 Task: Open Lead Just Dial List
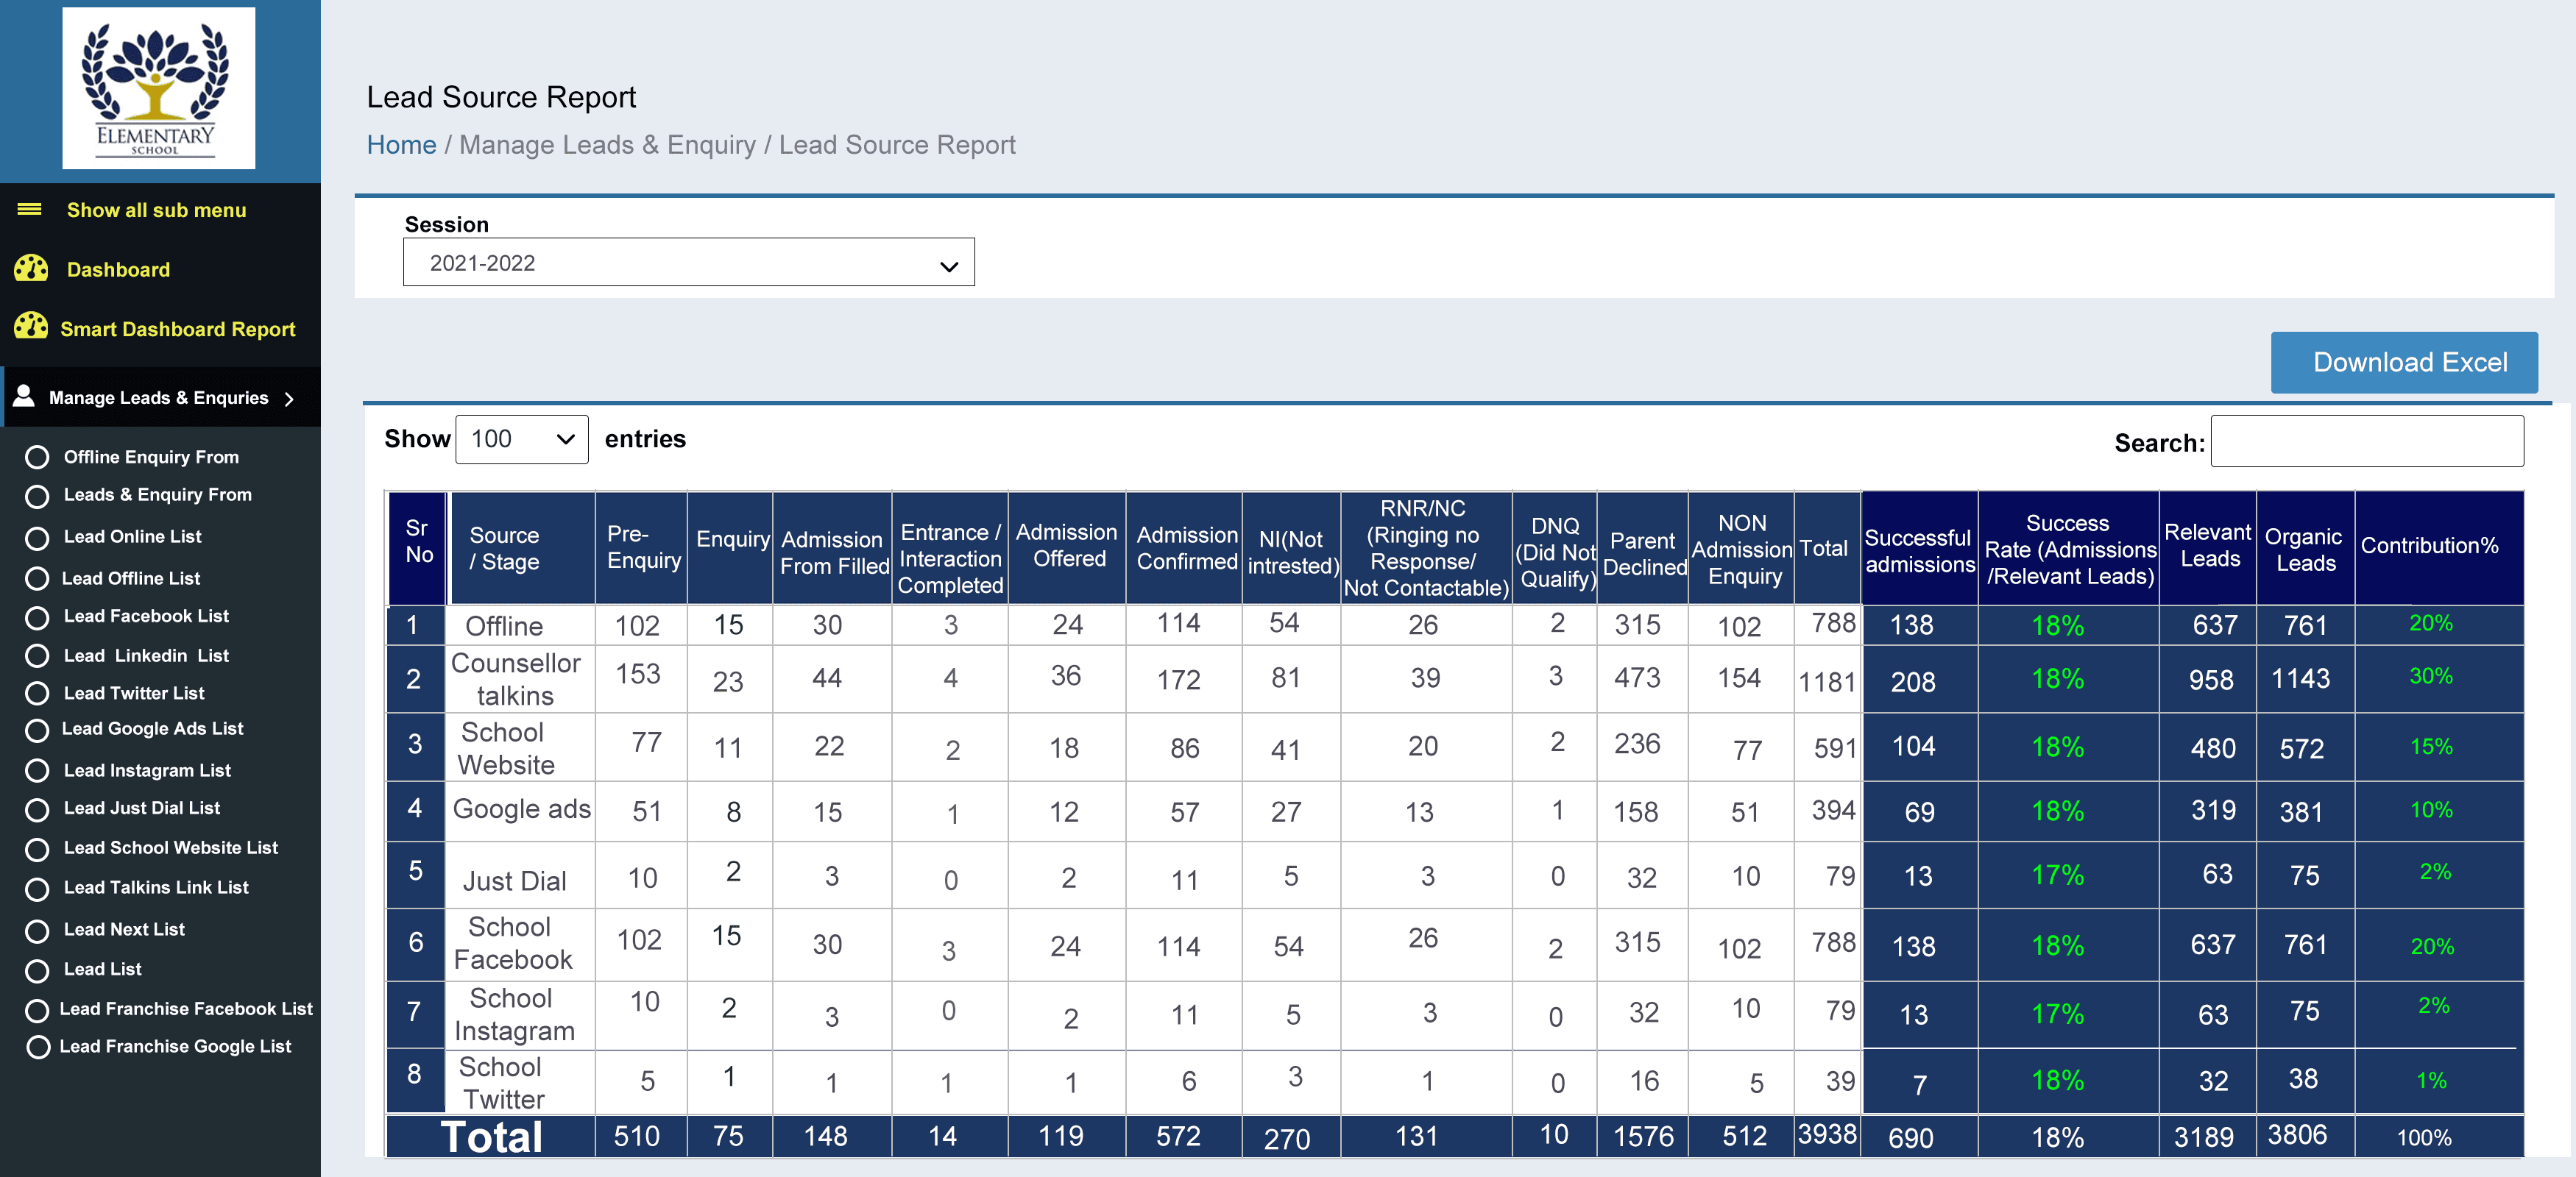[142, 808]
